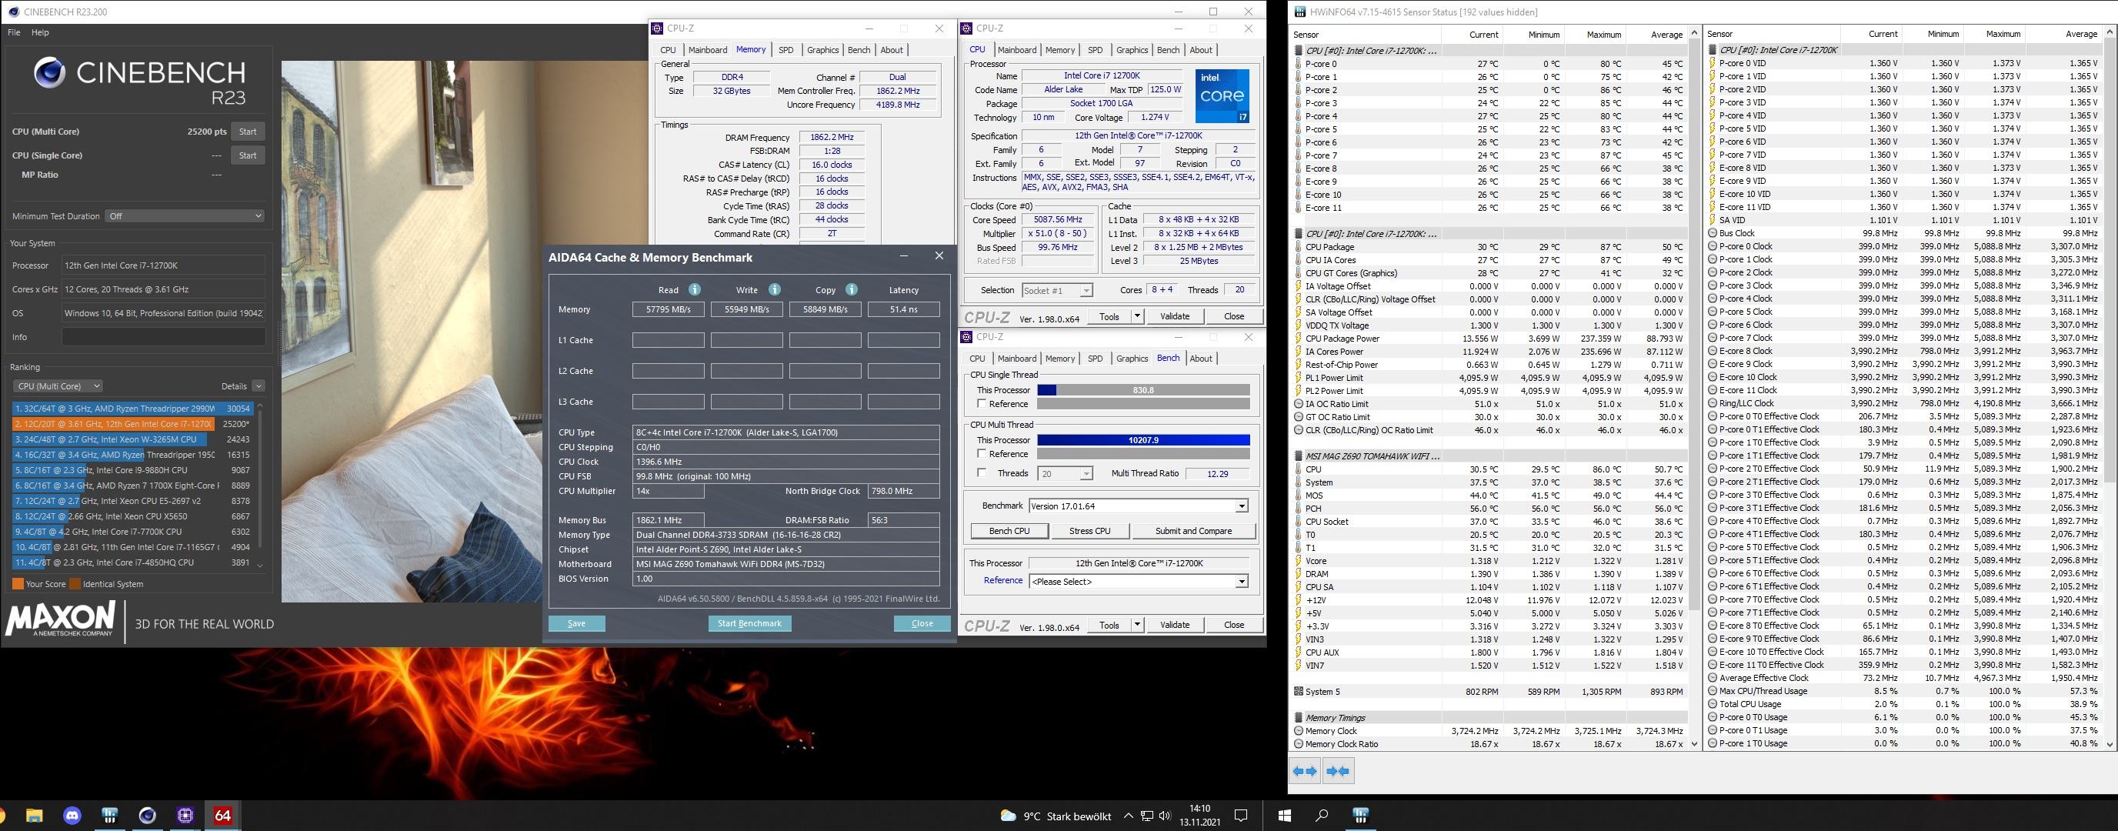Click Validate in CPU-Z CPU window
Image resolution: width=2118 pixels, height=831 pixels.
pyautogui.click(x=1175, y=316)
